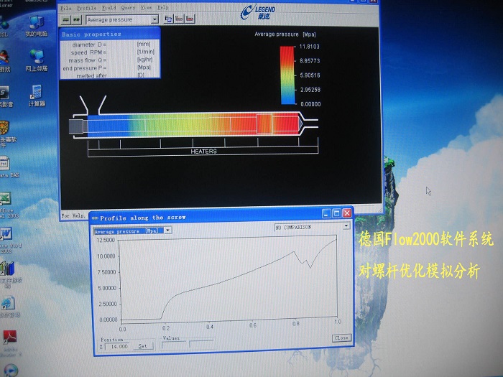Image resolution: width=503 pixels, height=377 pixels.
Task: Open the books-shaped archive desktop icon
Action: 8,275
